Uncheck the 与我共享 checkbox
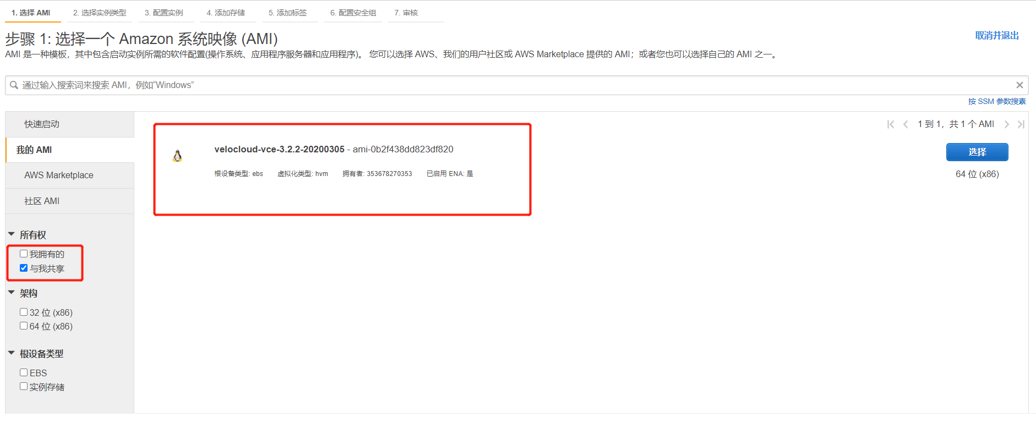Screen dimensions: 1036x445 [x=24, y=268]
